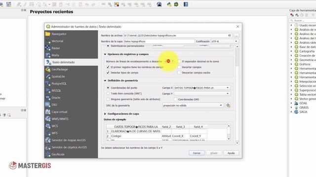Click the globe plugin icon in toolbar

click(159, 4)
